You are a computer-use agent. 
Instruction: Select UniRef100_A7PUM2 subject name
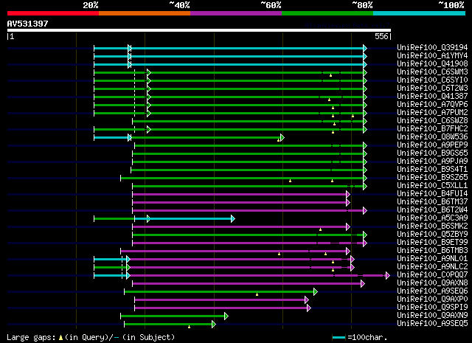pos(432,113)
